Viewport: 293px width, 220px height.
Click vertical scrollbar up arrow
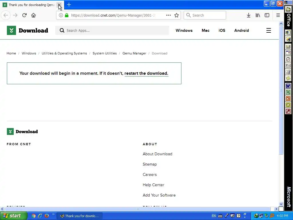[281, 23]
